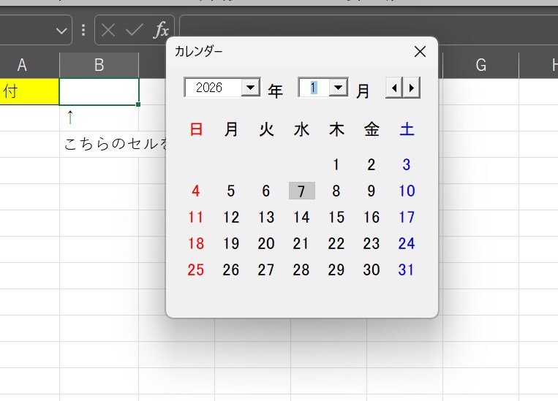
Task: Go to previous month with left arrow
Action: (394, 88)
